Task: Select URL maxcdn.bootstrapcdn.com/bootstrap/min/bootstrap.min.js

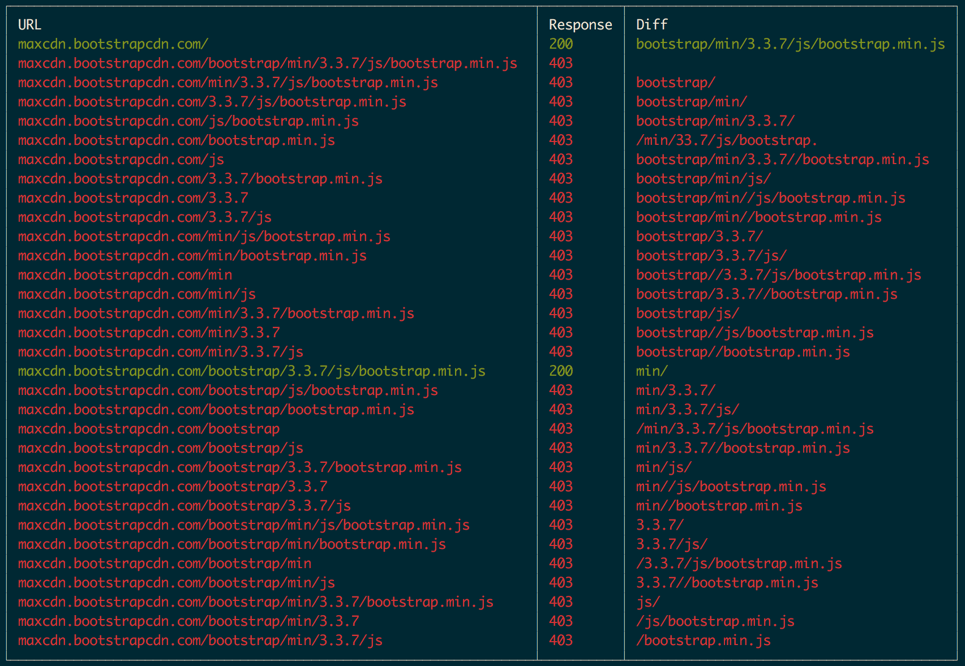Action: 232,544
